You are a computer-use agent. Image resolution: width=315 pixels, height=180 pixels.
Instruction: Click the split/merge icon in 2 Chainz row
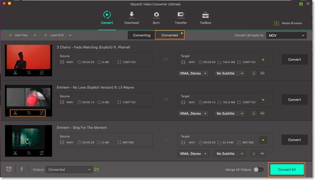[x=262, y=73]
